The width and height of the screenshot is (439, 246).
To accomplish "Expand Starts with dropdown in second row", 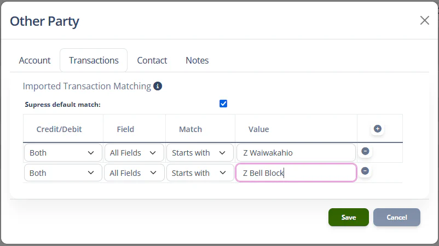I will point(200,173).
